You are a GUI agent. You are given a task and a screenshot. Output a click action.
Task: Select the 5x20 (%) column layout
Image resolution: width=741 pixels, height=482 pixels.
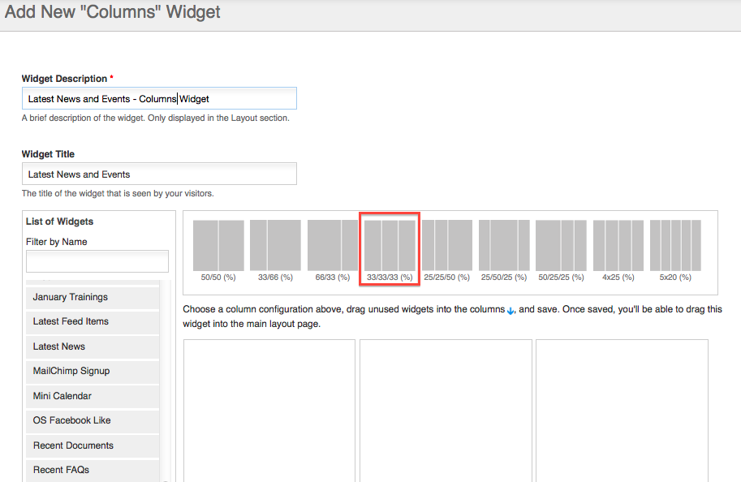click(x=675, y=246)
